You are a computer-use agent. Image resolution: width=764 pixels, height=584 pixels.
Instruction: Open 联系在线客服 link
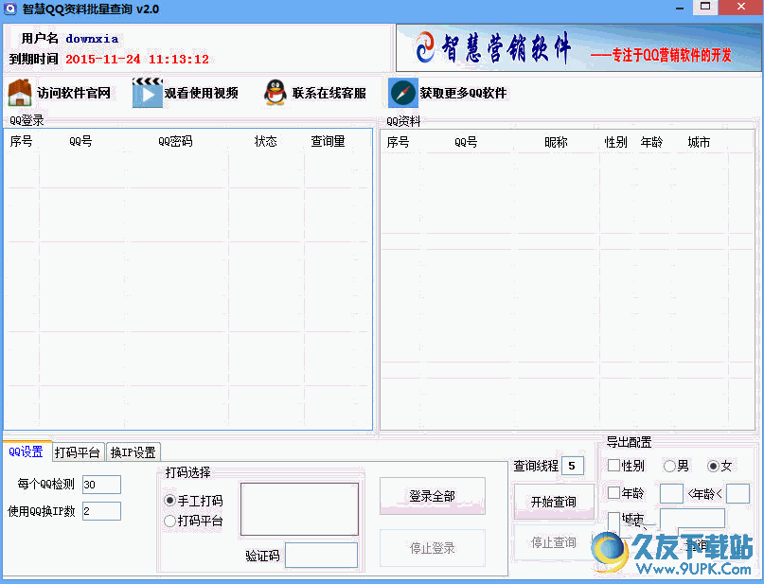click(329, 93)
